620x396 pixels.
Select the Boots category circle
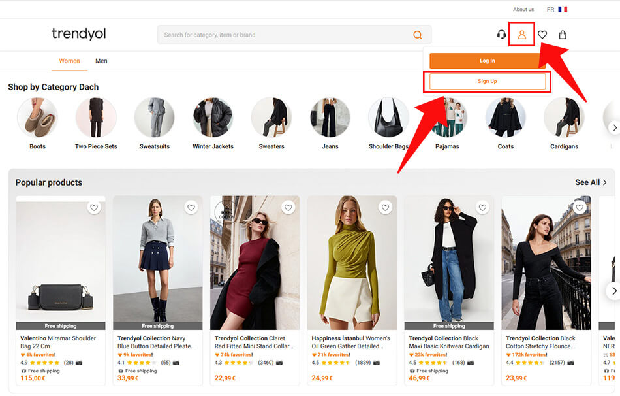tap(37, 118)
